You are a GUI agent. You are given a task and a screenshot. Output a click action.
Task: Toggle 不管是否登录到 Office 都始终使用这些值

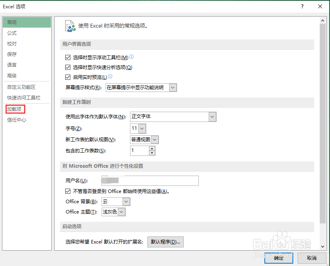(x=68, y=191)
